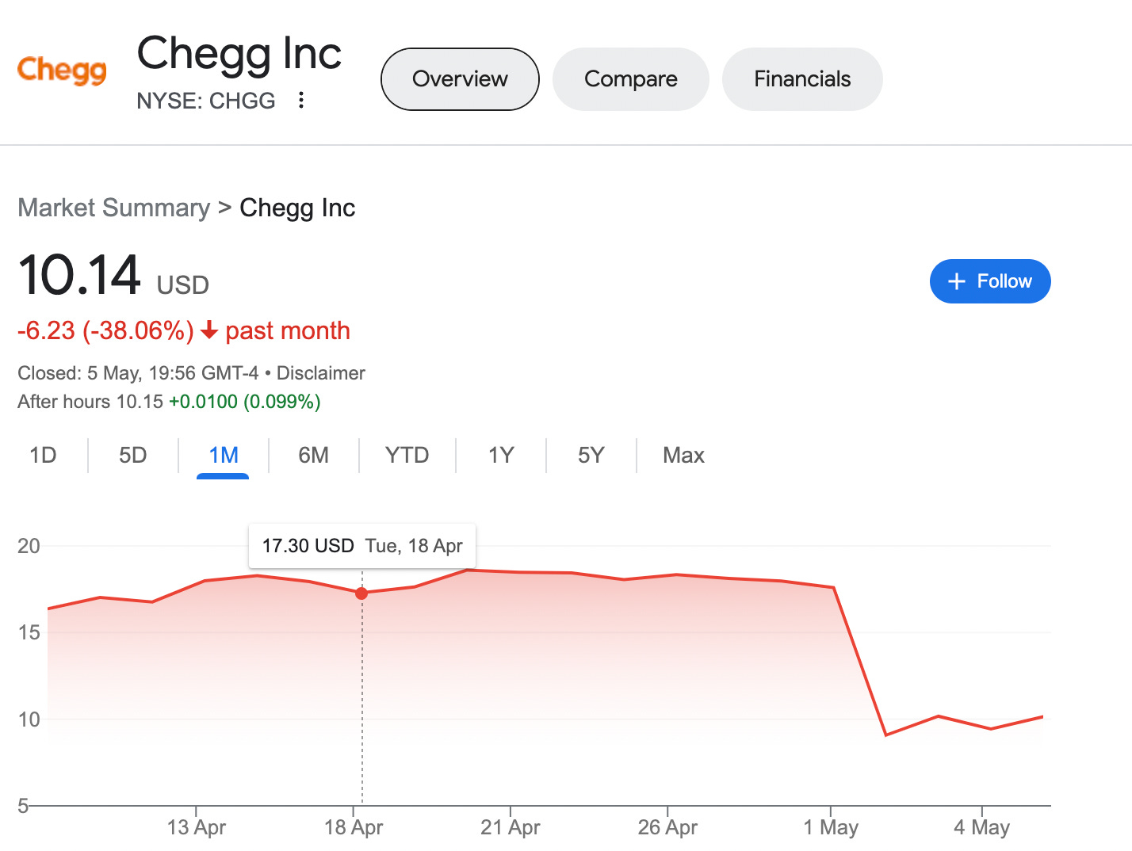Open the Financials tab

(801, 78)
